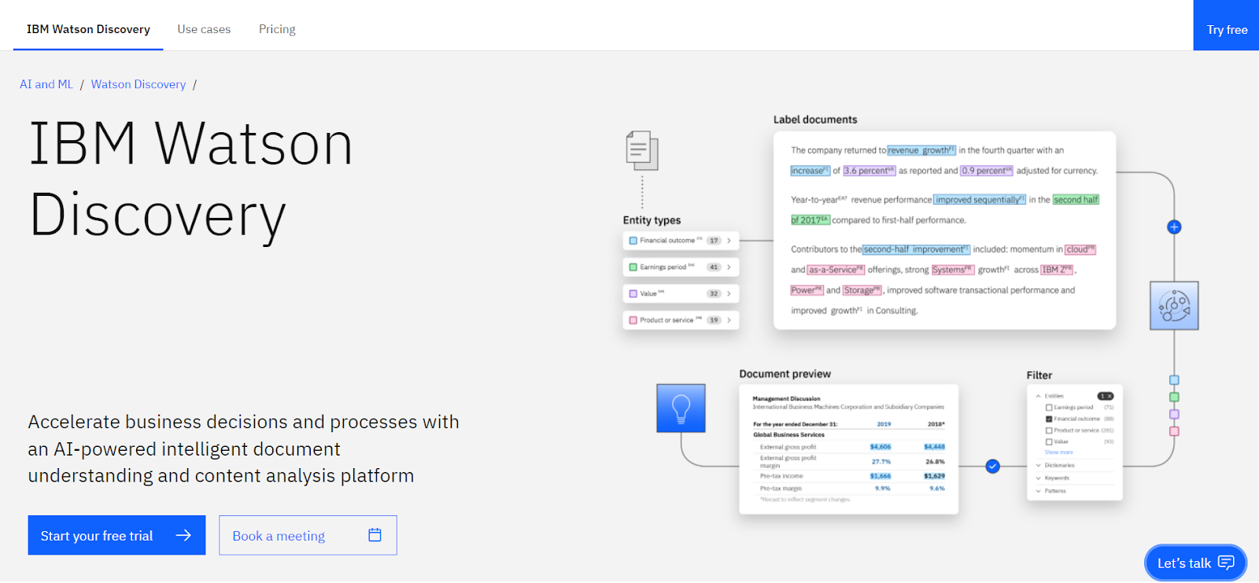Open the Pricing tab
1259x583 pixels.
tap(277, 29)
